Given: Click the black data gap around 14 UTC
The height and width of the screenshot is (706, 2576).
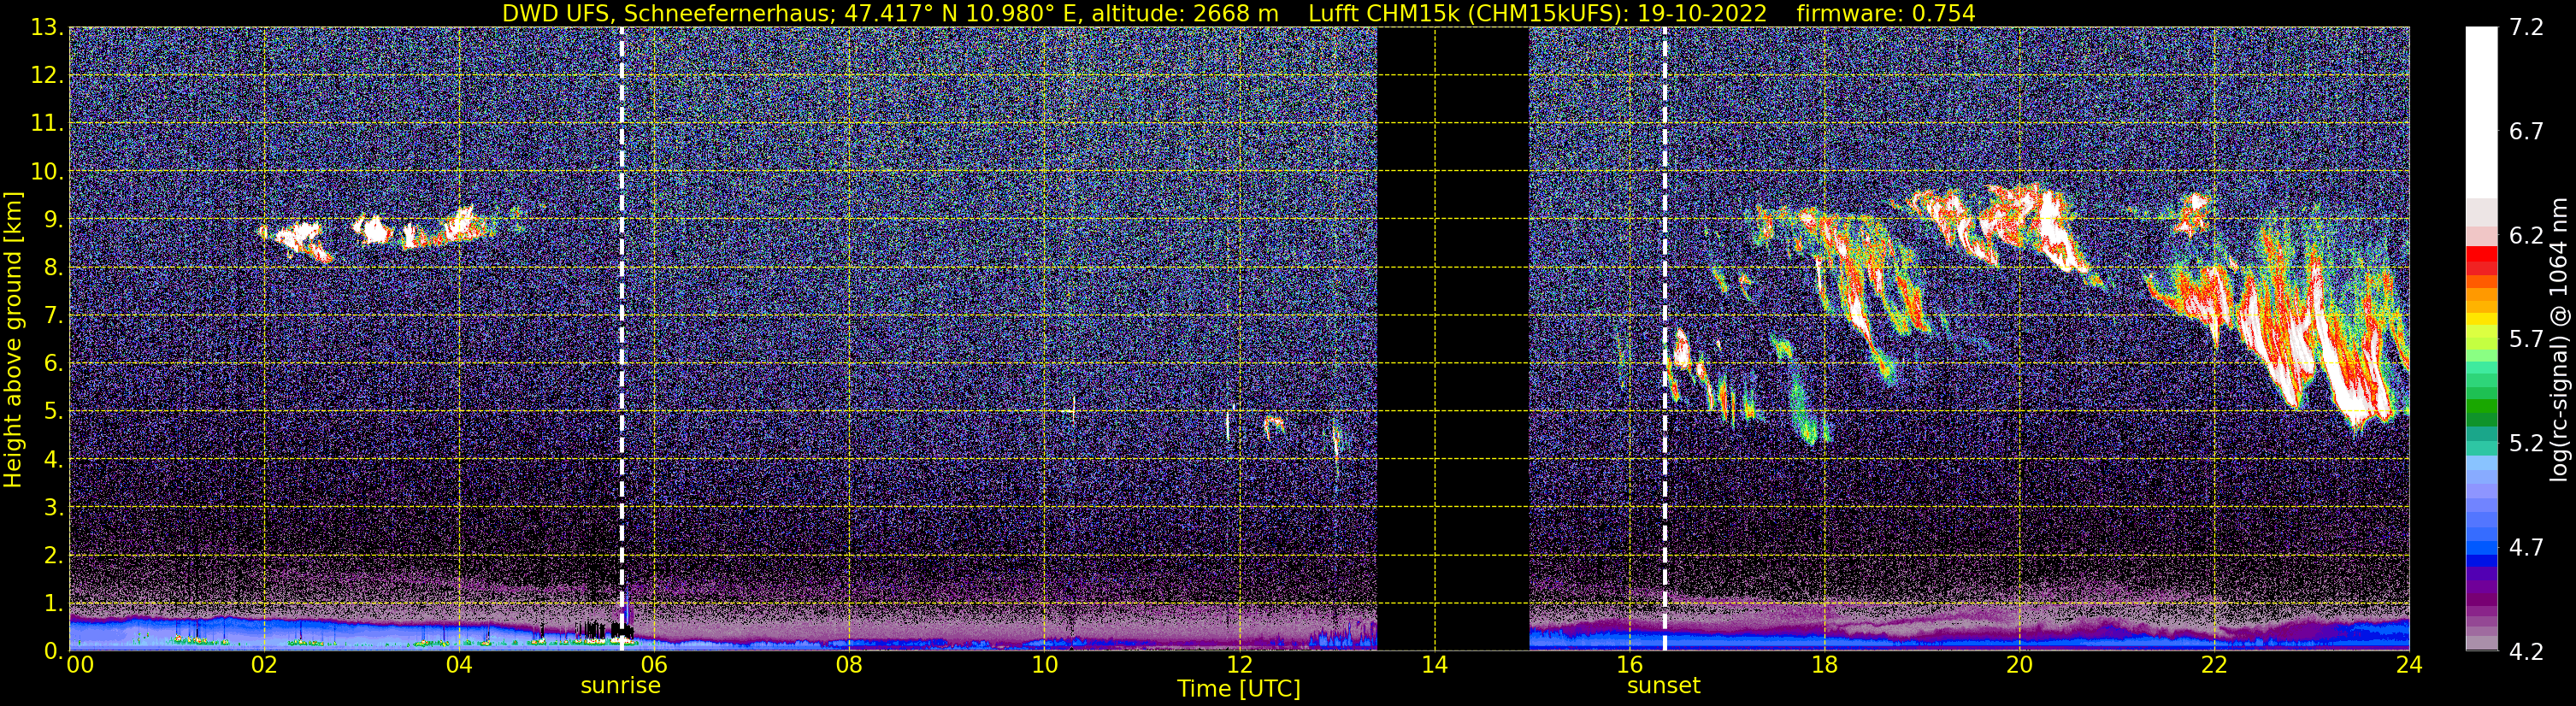Looking at the screenshot, I should (1453, 338).
